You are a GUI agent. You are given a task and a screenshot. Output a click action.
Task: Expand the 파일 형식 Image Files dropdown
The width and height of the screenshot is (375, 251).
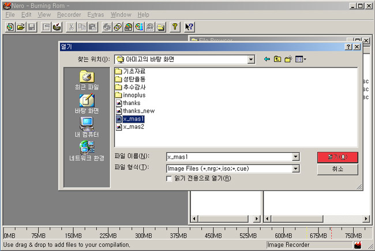point(295,168)
